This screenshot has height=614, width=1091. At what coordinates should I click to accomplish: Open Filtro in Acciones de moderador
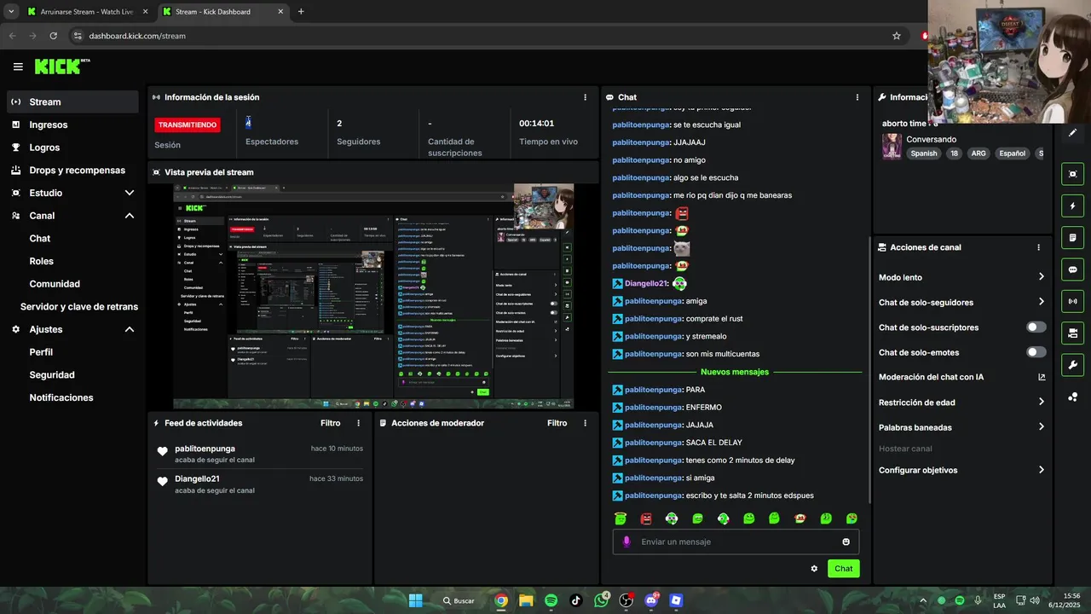pyautogui.click(x=557, y=423)
